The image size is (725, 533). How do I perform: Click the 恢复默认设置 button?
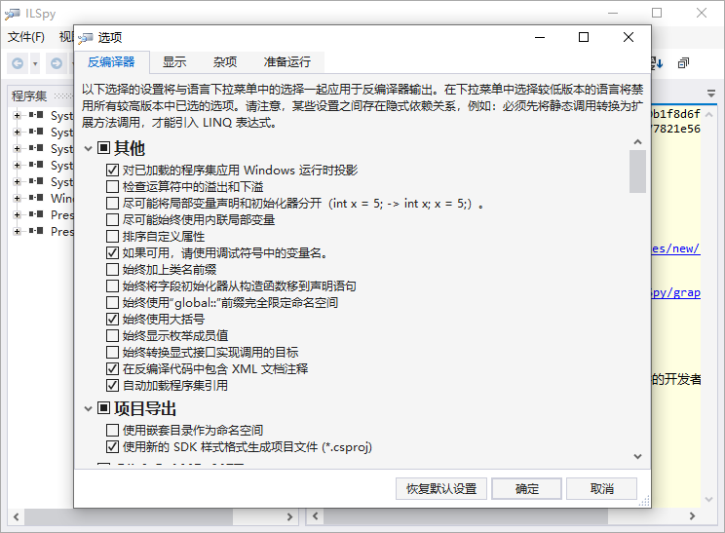pos(441,488)
